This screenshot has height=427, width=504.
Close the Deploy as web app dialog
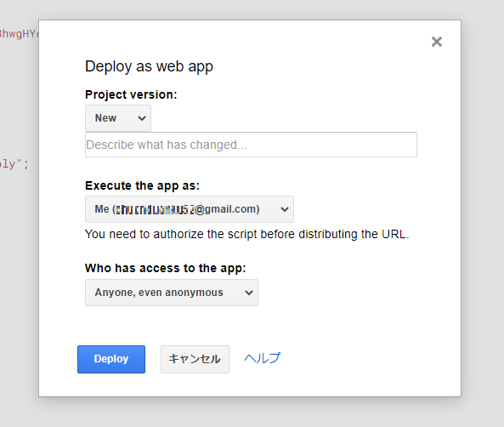437,42
